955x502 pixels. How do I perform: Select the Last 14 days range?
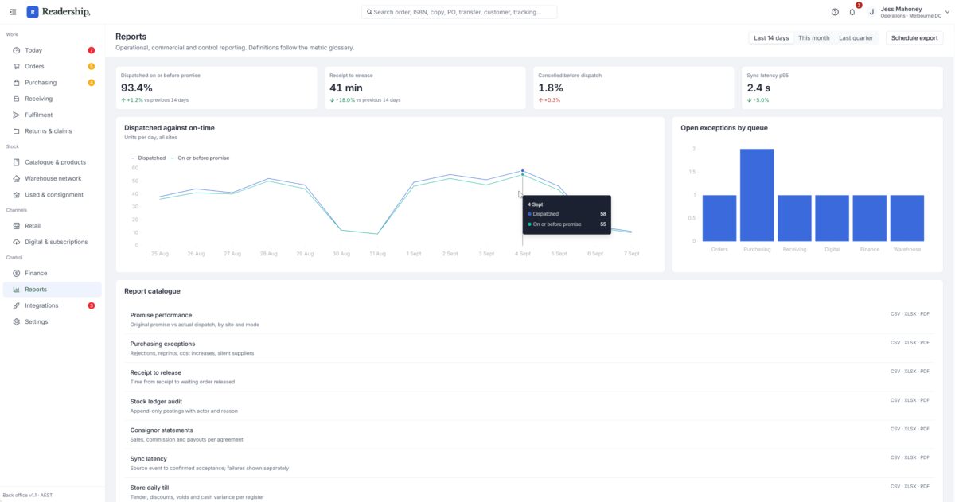coord(771,38)
